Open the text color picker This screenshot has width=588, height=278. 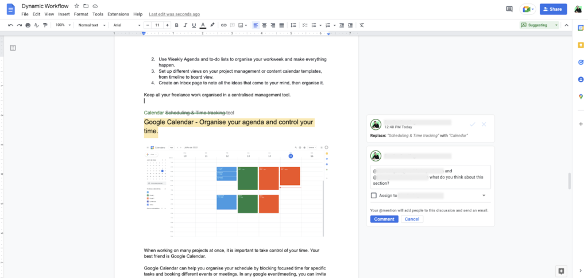[203, 25]
